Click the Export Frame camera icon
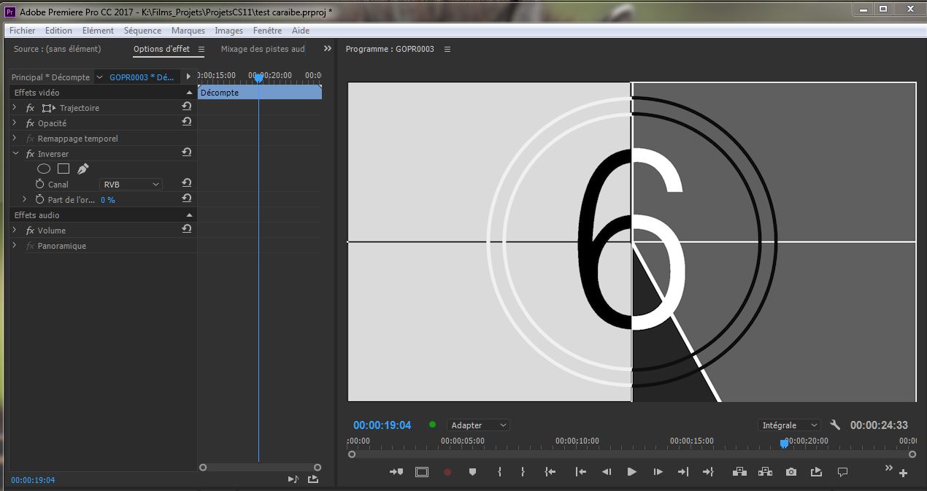927x491 pixels. click(791, 472)
